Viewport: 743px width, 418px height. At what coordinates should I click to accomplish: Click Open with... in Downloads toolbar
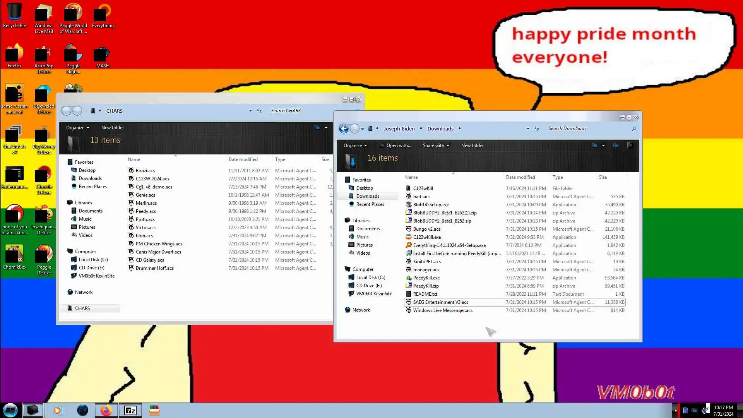click(399, 146)
